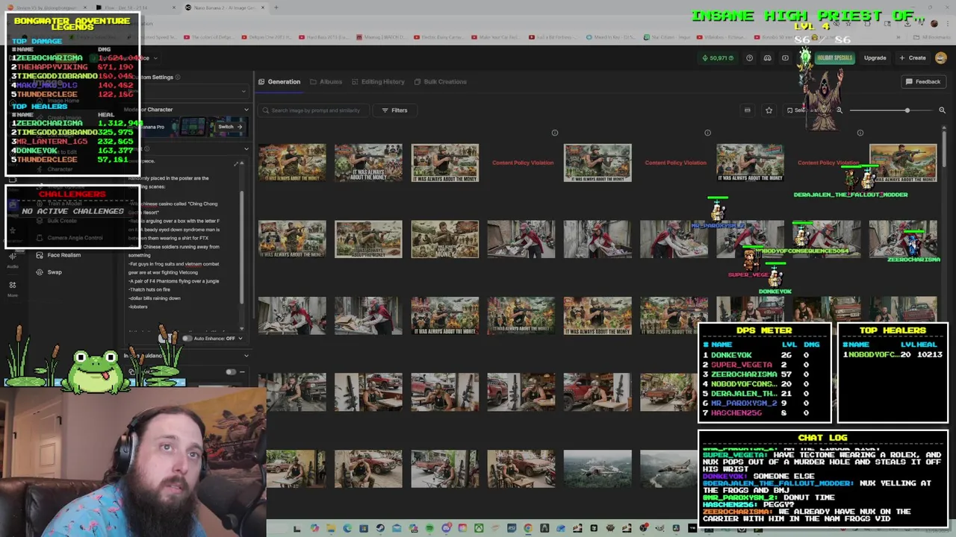Open the Auto Enhance dropdown arrow
The height and width of the screenshot is (537, 956).
pyautogui.click(x=240, y=339)
